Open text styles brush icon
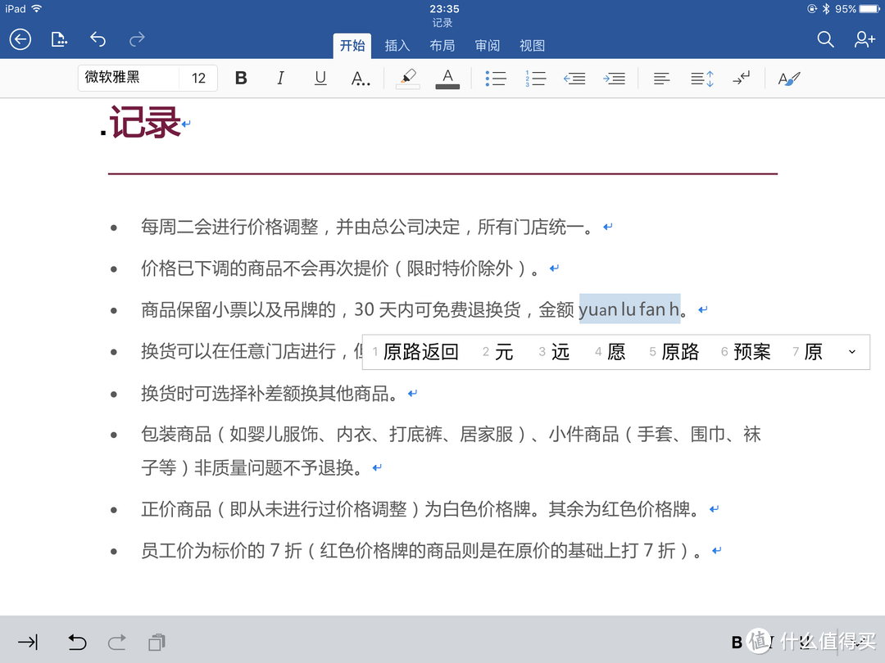Screen dimensions: 885x663 pyautogui.click(x=789, y=79)
